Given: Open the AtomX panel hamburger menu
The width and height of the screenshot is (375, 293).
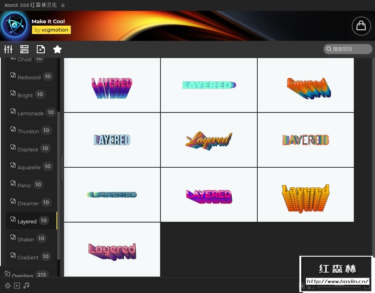Looking at the screenshot, I should pyautogui.click(x=63, y=5).
